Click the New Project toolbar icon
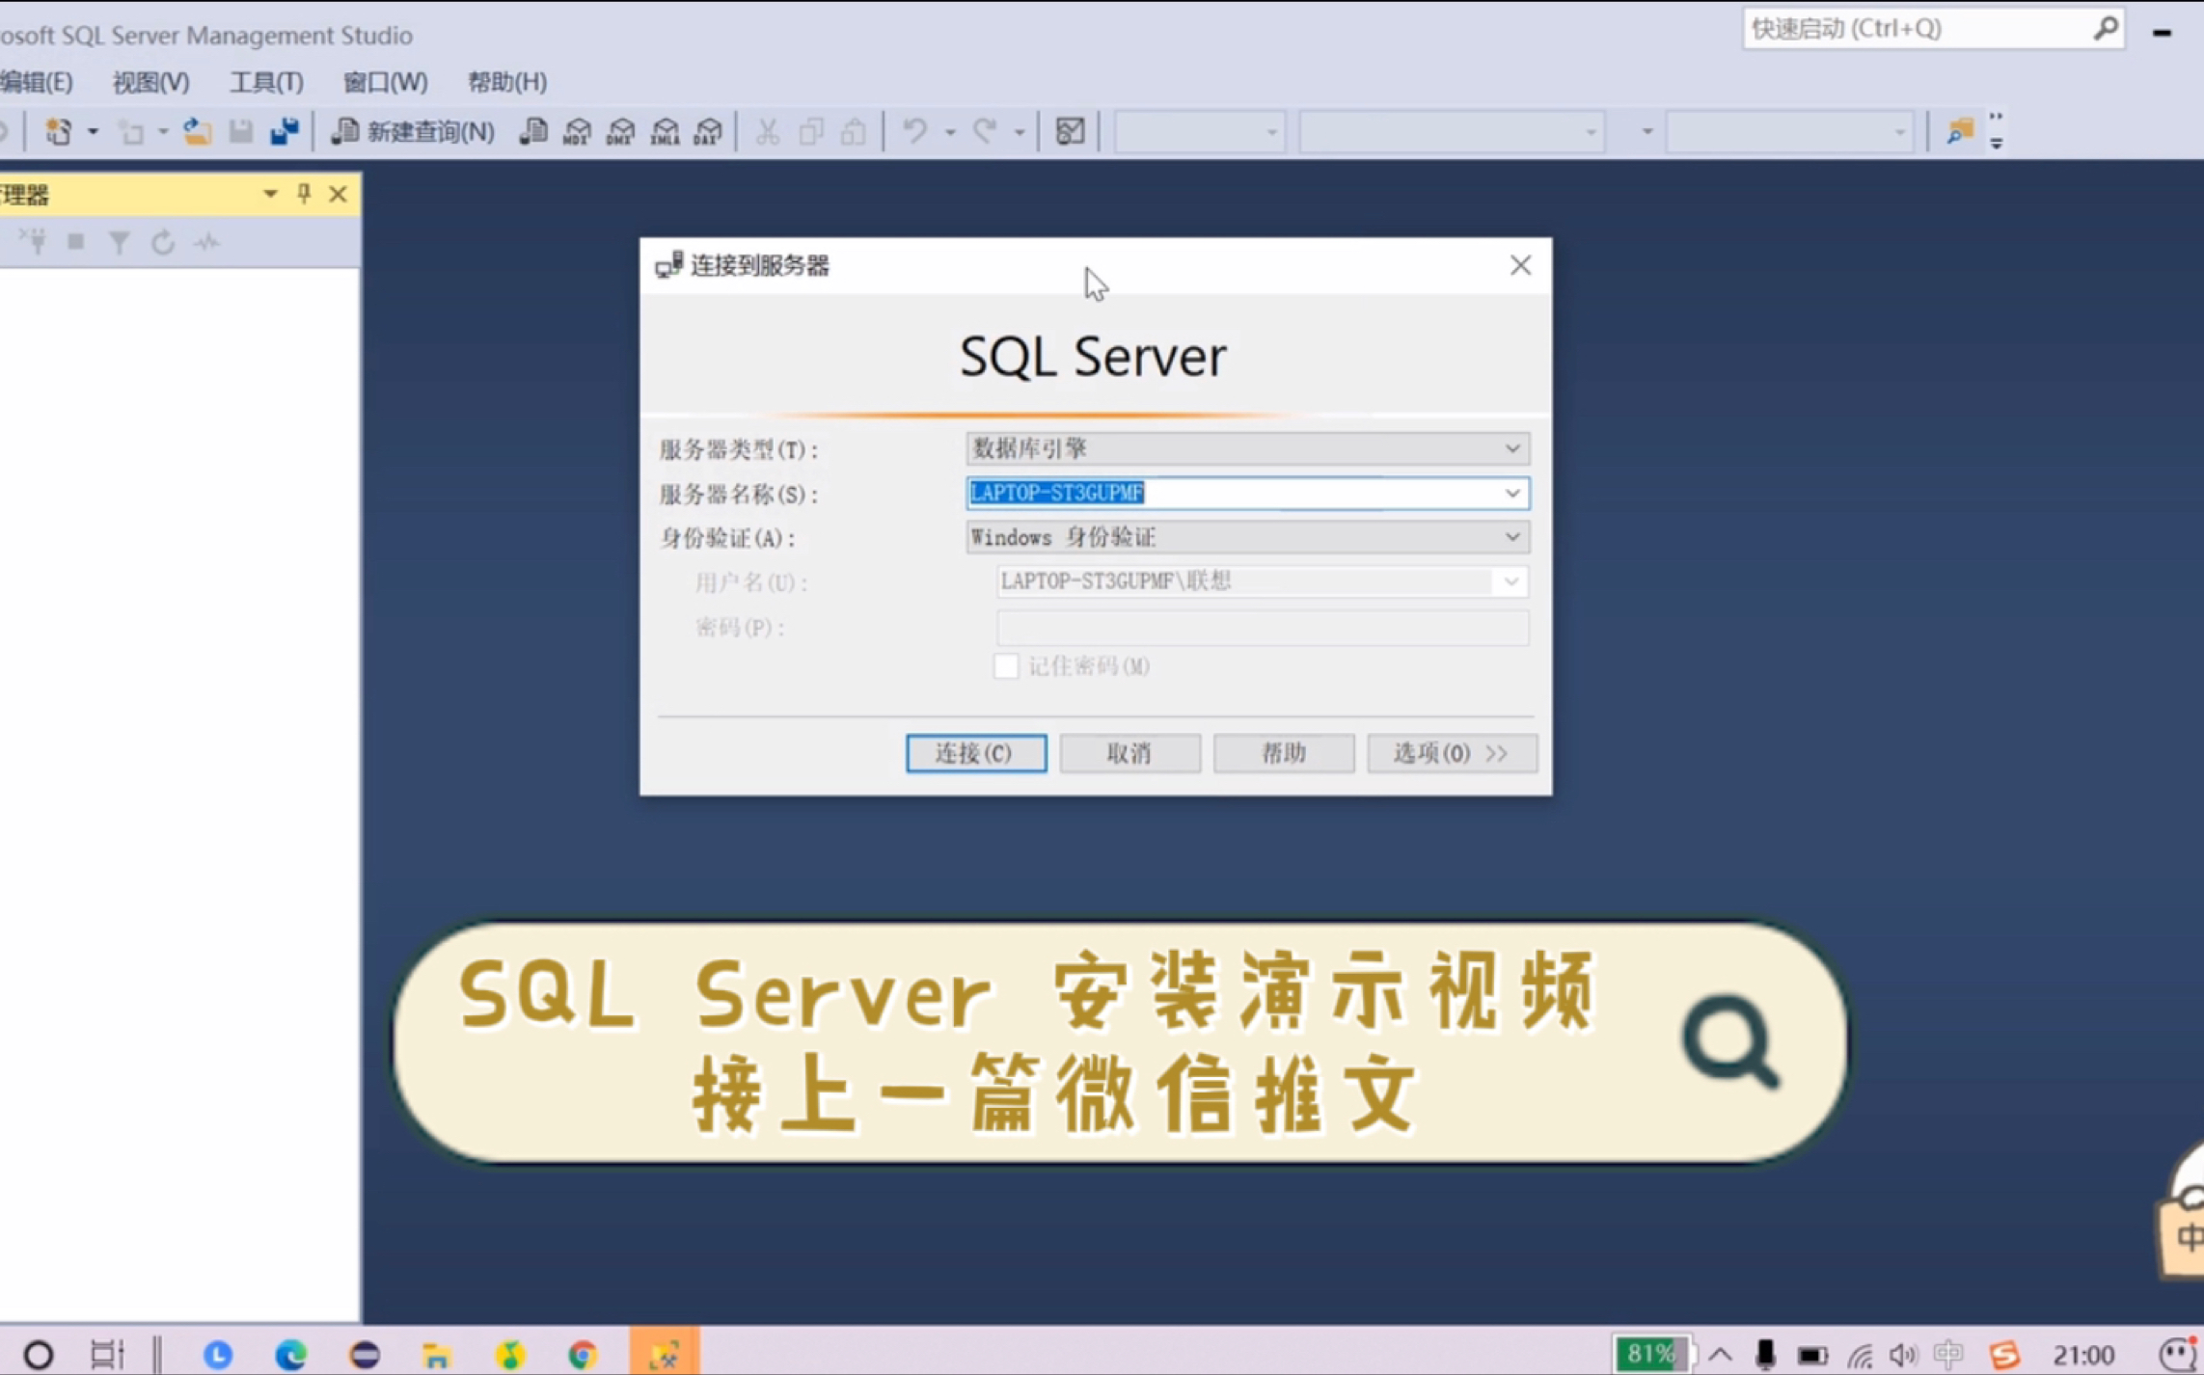The image size is (2204, 1375). [58, 131]
